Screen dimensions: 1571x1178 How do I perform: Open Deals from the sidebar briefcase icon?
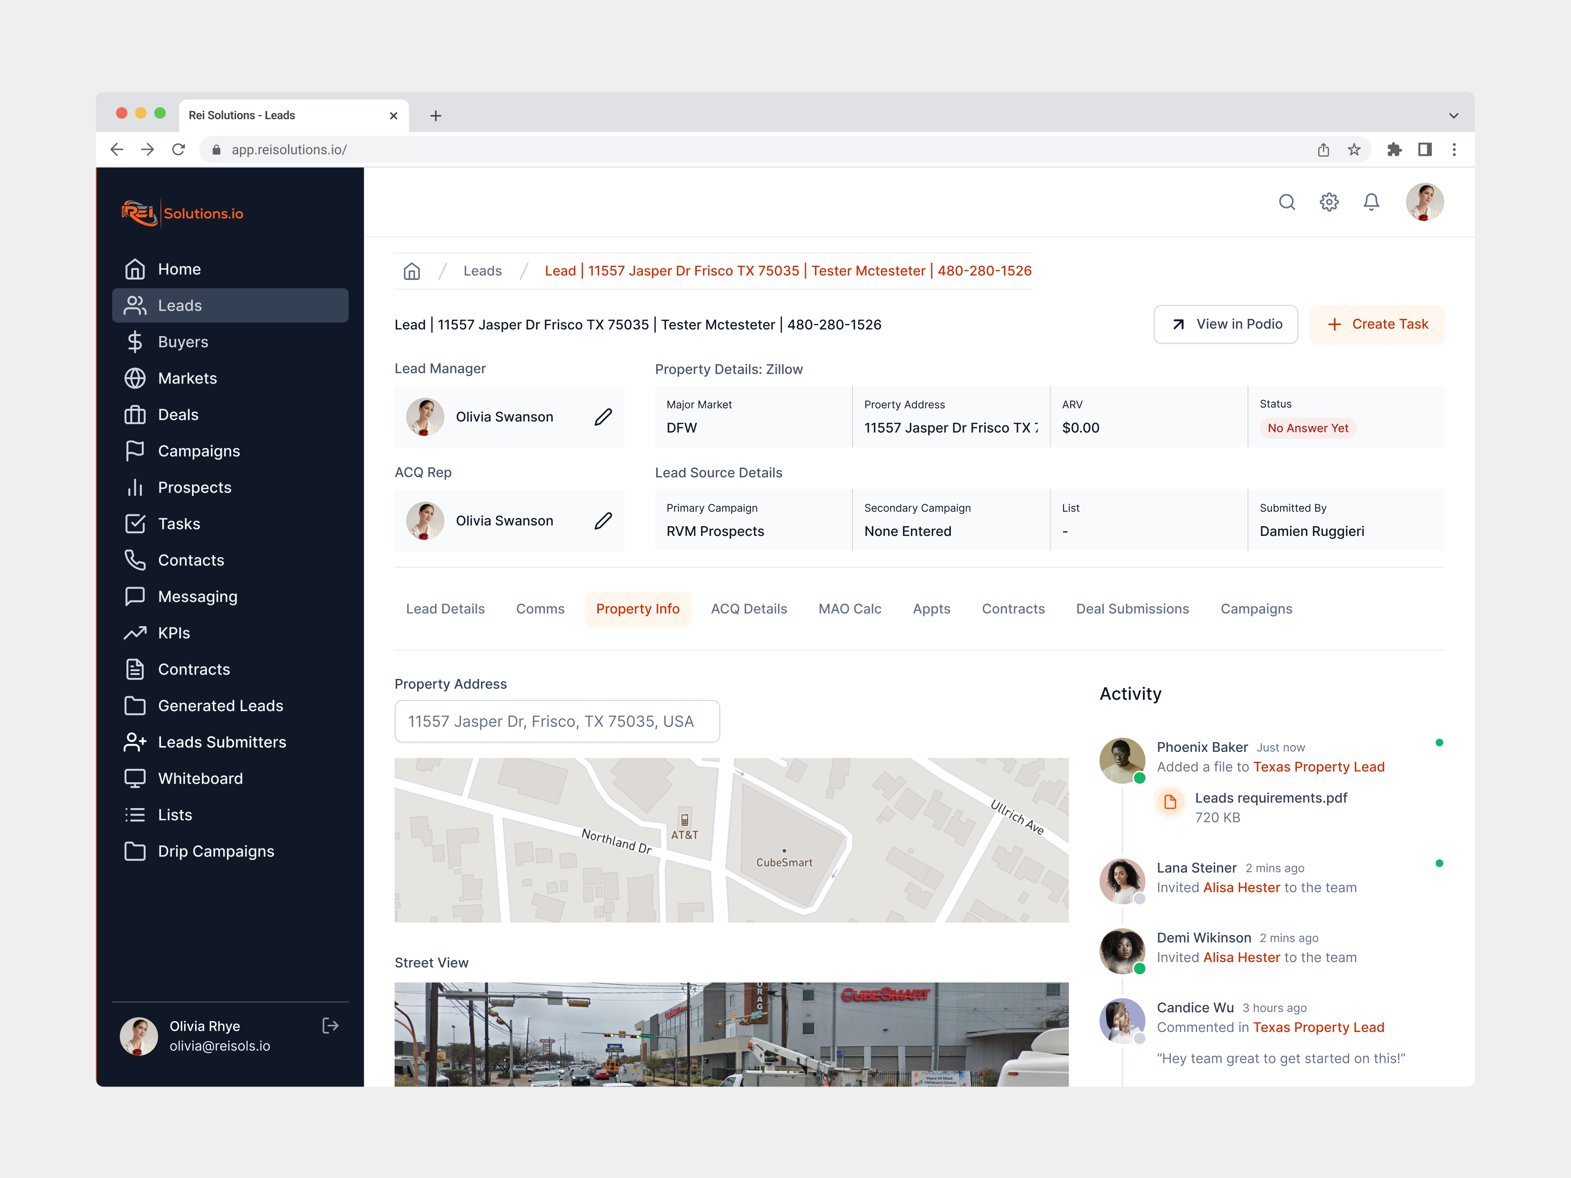click(x=135, y=415)
